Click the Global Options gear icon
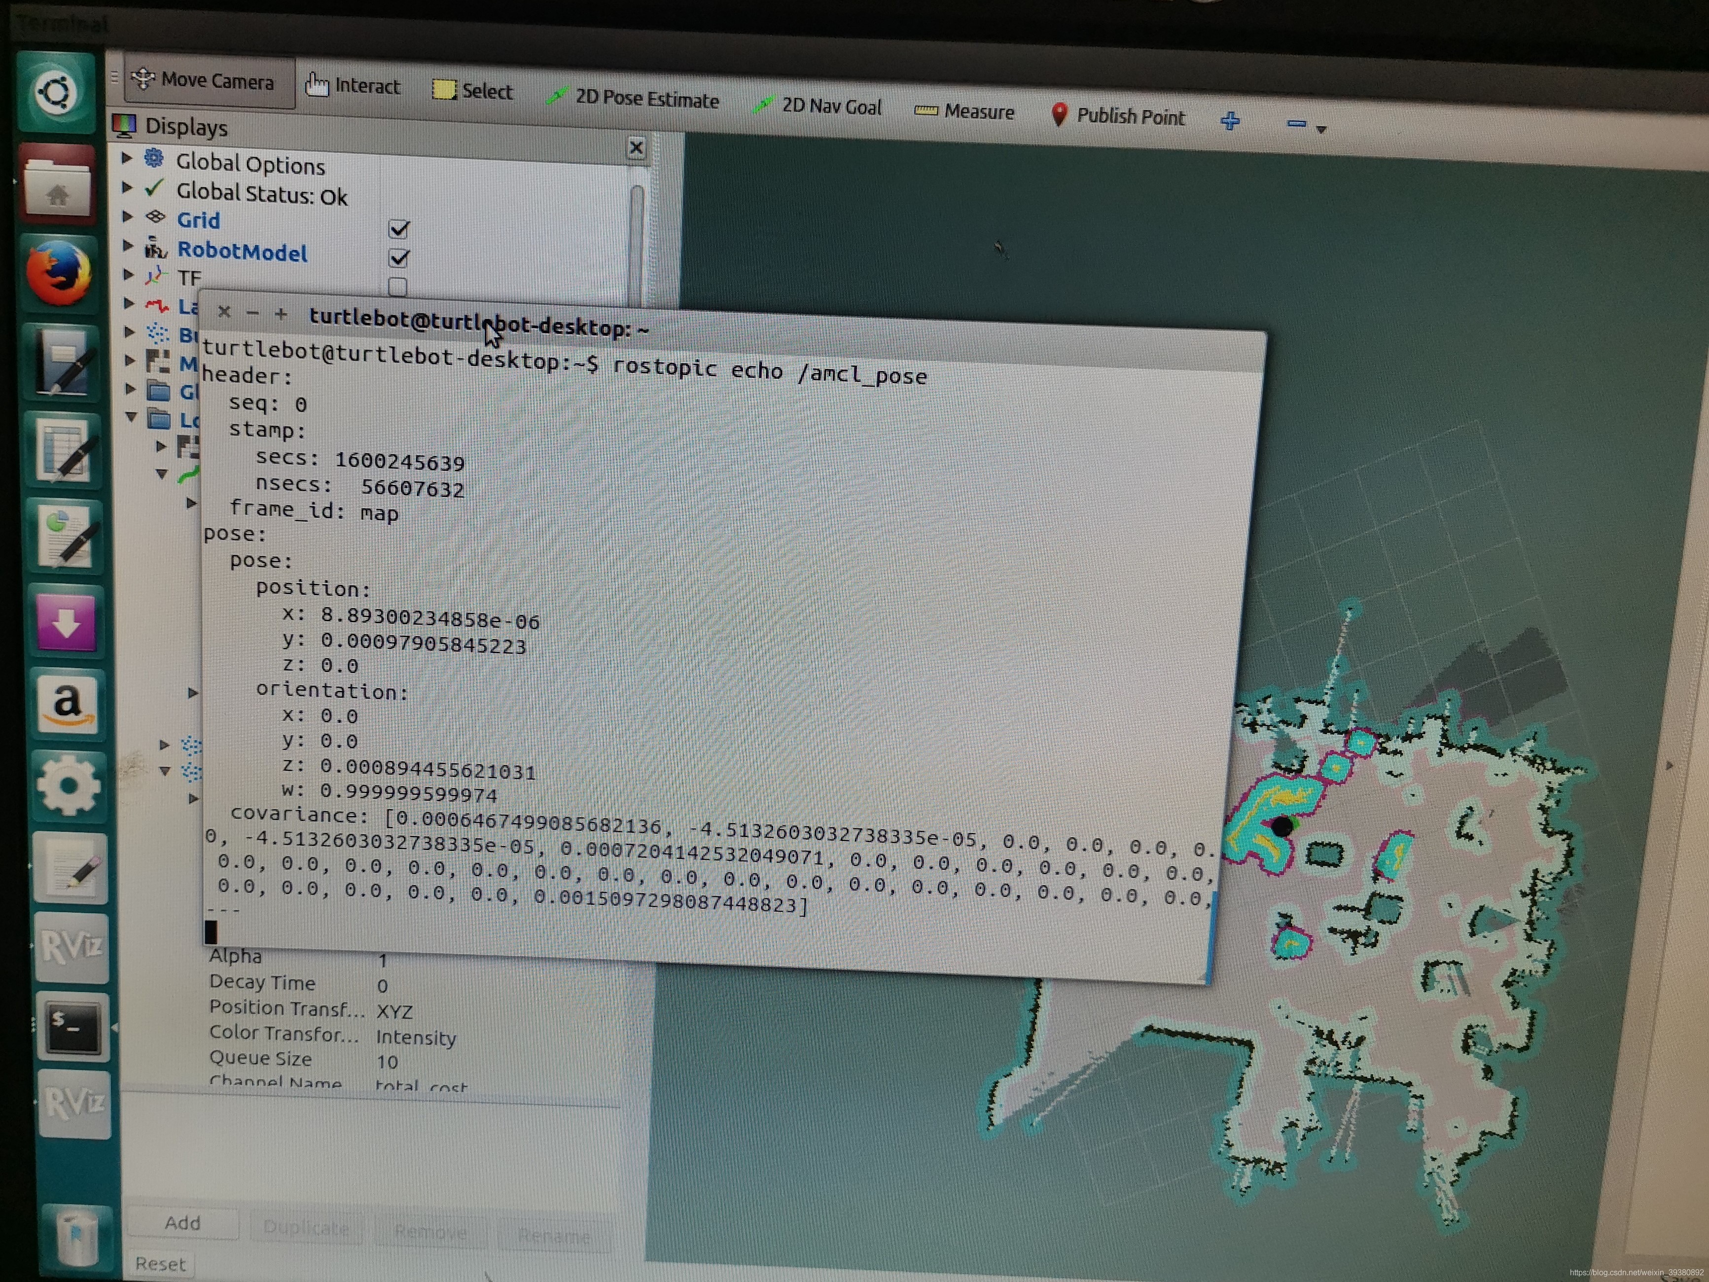1709x1282 pixels. tap(154, 158)
